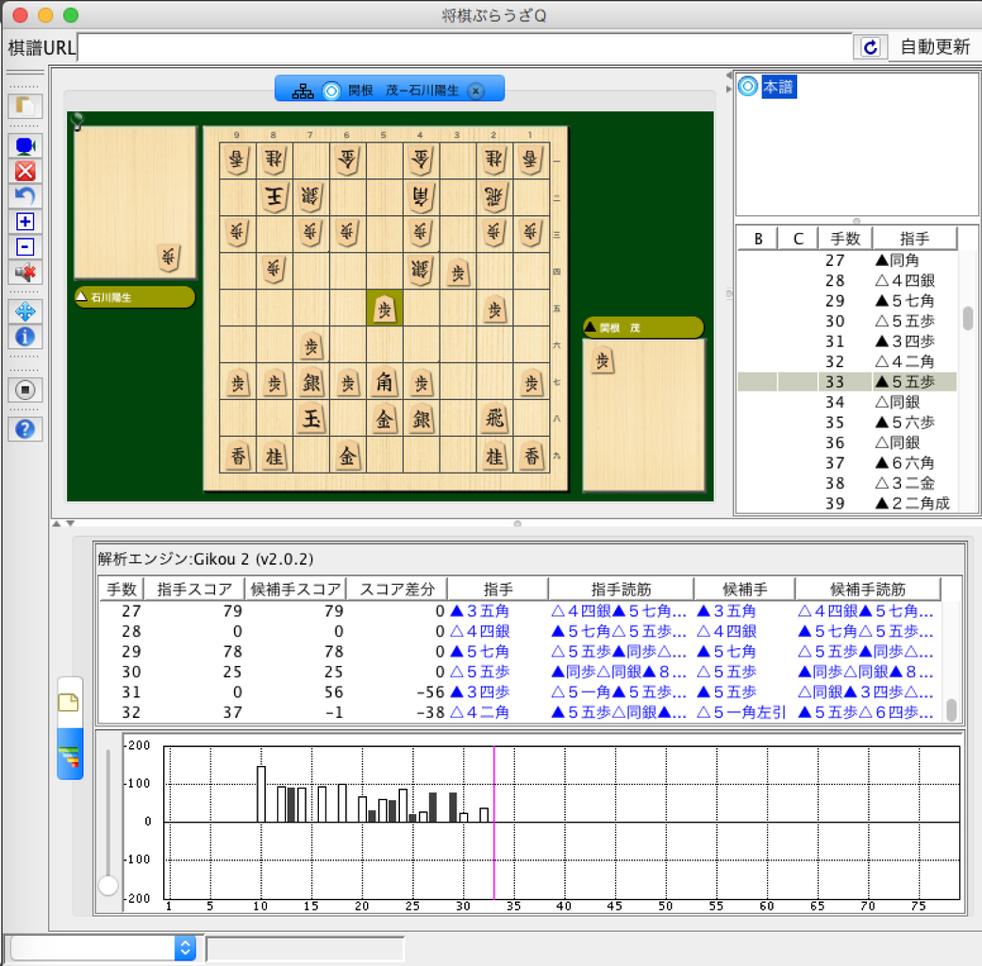
Task: Click the B column header
Action: (757, 239)
